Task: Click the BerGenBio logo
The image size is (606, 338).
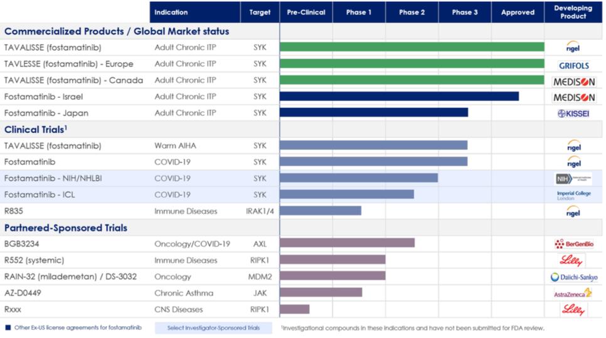Action: pyautogui.click(x=574, y=244)
